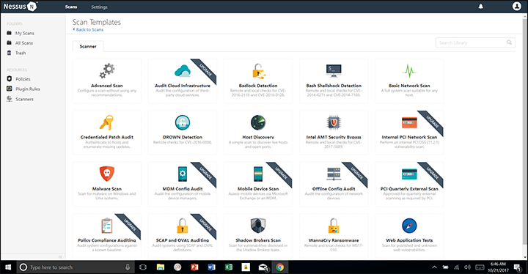Choose the Host Discovery radar icon

258,122
